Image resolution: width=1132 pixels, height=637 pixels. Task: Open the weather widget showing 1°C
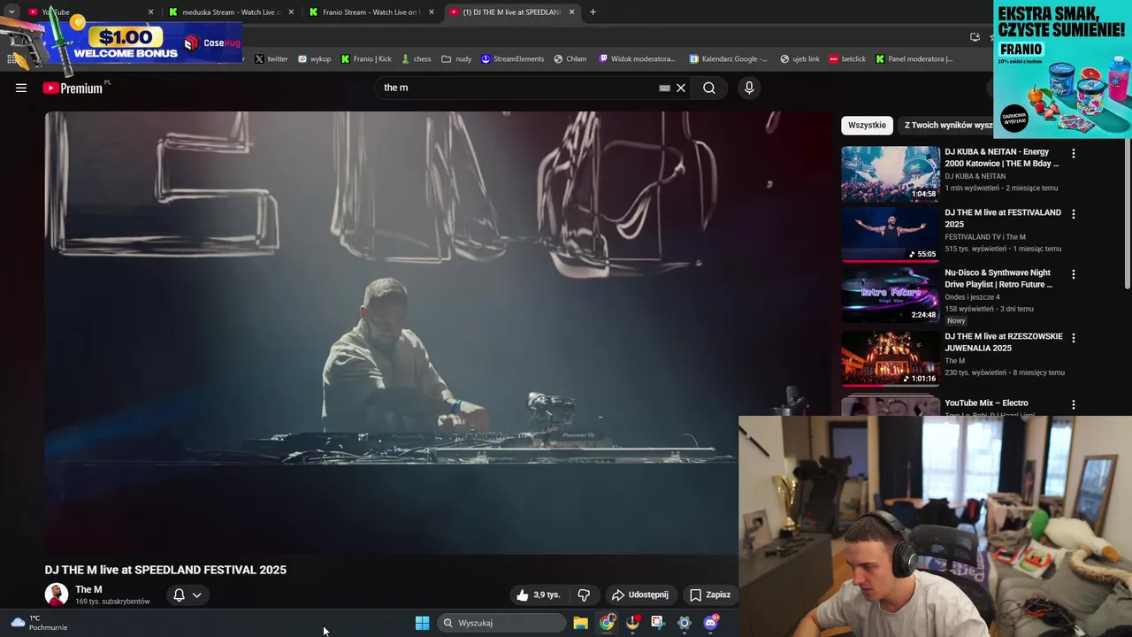(40, 623)
